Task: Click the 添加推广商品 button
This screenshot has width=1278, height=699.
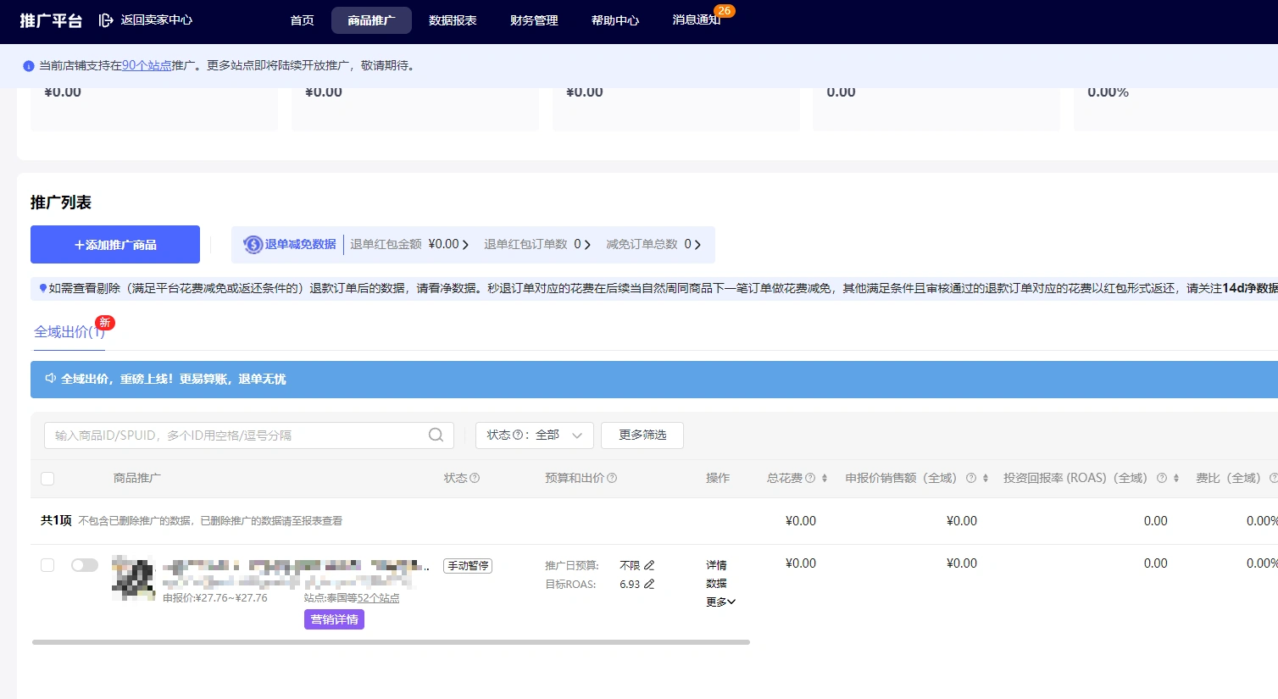Action: click(x=115, y=245)
